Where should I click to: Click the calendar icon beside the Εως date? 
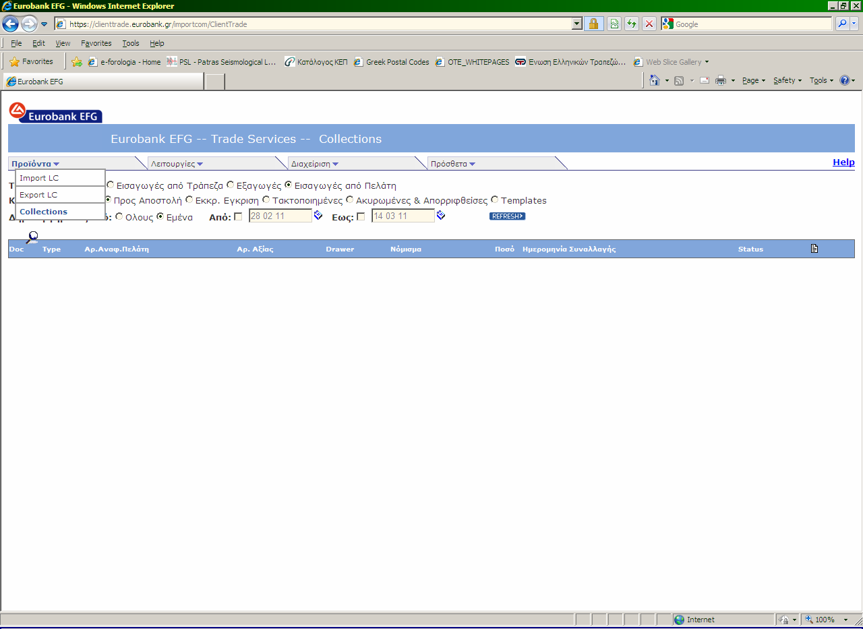tap(441, 216)
